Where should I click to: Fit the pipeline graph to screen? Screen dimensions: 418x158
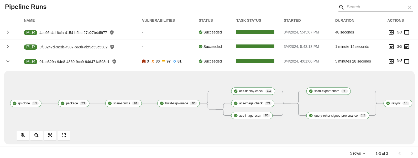(50, 135)
